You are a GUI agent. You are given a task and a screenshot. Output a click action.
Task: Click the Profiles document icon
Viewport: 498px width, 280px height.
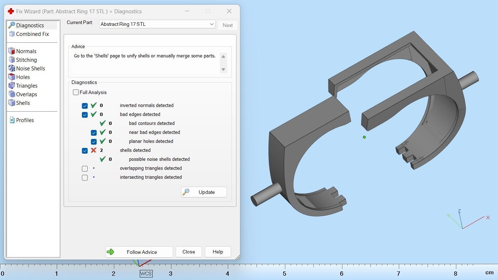12,120
